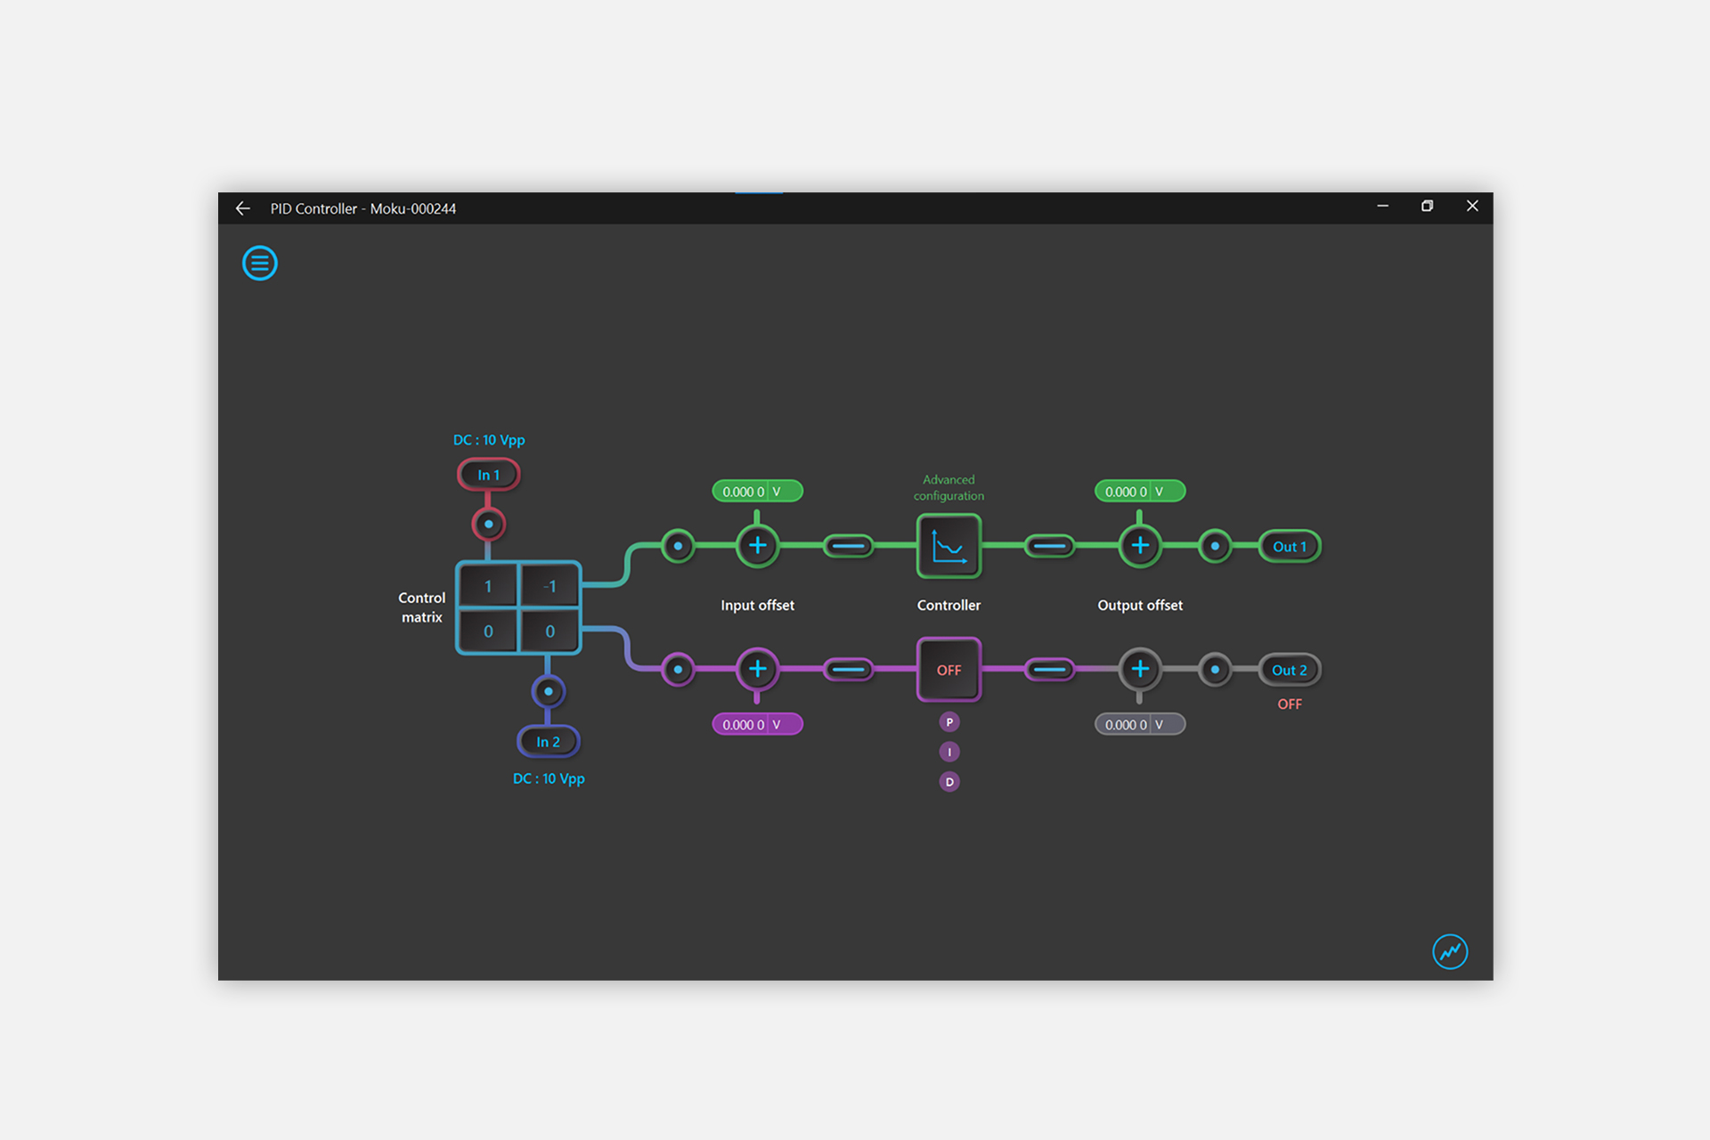Enable the OFF controller on Channel 2
1710x1140 pixels.
point(949,670)
